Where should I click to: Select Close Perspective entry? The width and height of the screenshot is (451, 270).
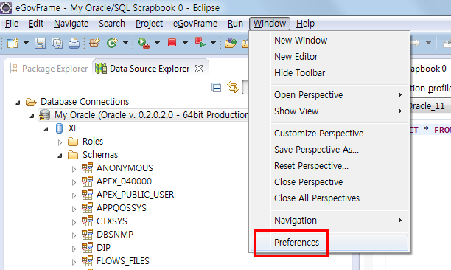329,182
